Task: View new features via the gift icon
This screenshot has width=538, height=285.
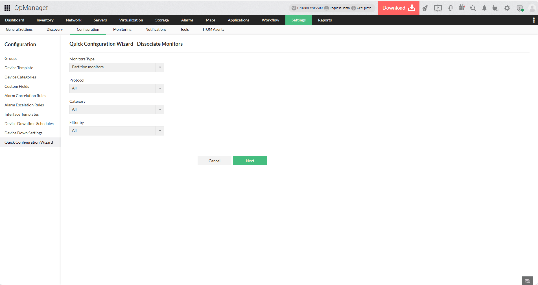Action: 462,8
